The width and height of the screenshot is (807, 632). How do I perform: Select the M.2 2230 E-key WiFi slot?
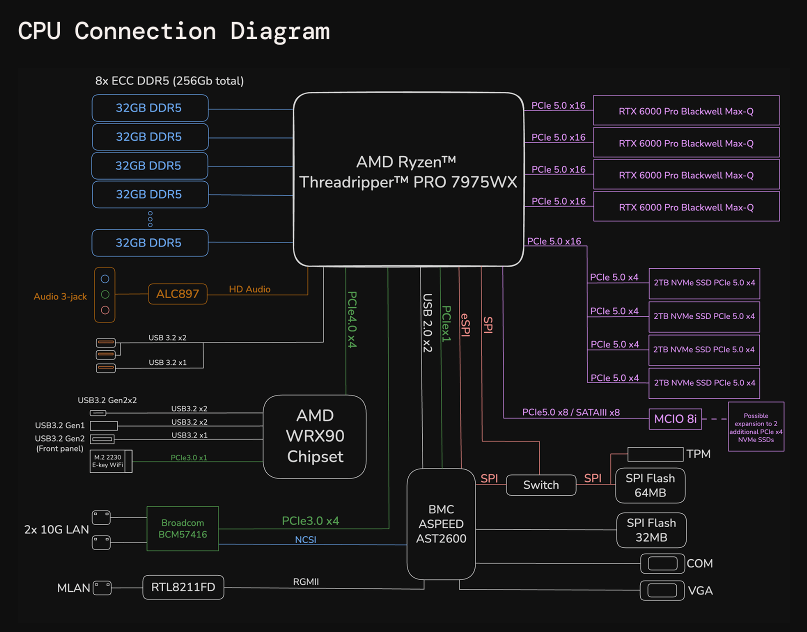tap(110, 461)
